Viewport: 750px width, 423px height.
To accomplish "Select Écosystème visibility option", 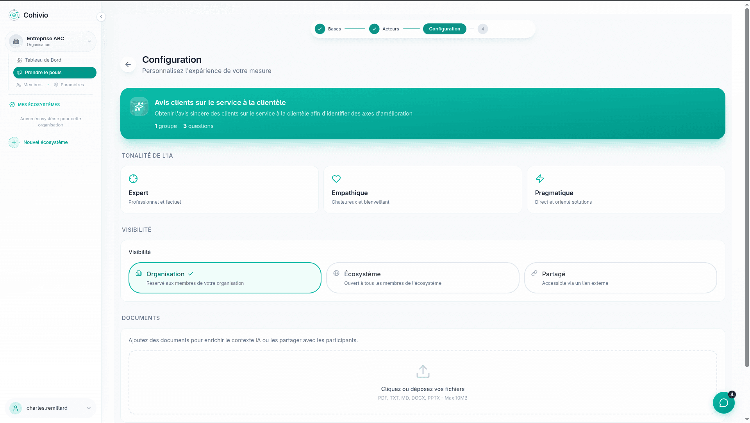I will pos(422,278).
